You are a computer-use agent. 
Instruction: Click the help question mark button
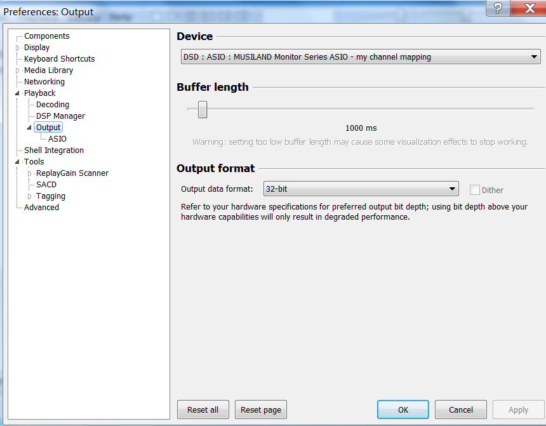[x=497, y=8]
